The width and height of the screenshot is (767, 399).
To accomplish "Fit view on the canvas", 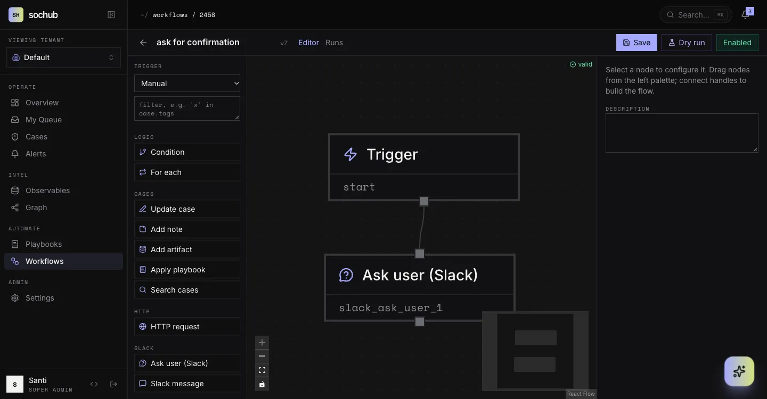I will pos(262,370).
